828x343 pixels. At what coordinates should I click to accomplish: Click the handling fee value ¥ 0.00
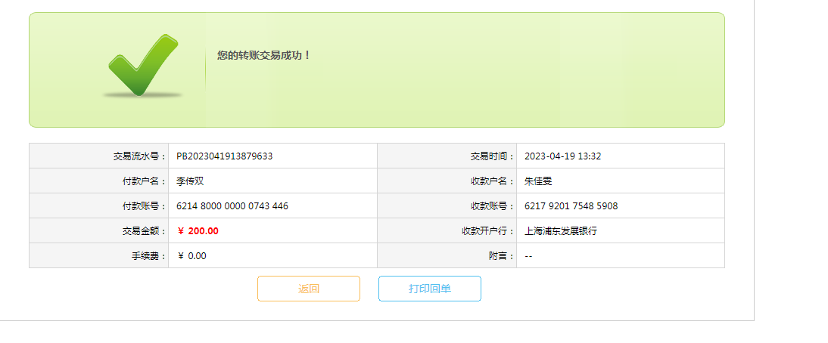click(x=192, y=256)
